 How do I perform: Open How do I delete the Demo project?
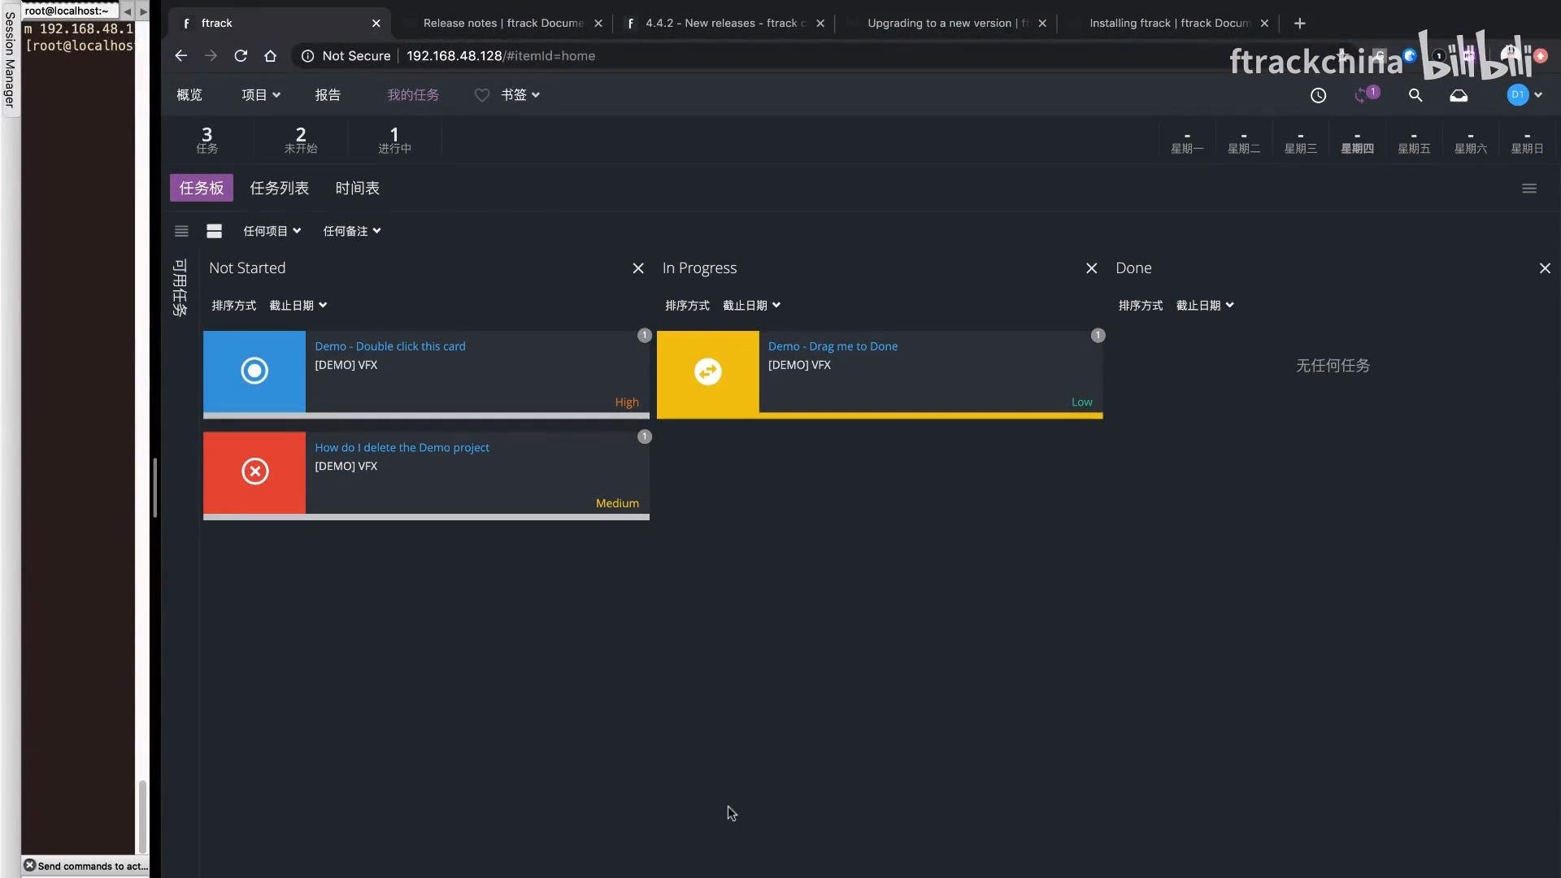[x=402, y=448]
